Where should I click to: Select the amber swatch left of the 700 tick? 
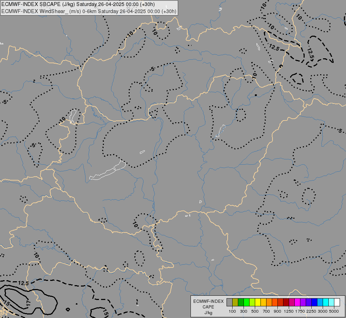263,302
